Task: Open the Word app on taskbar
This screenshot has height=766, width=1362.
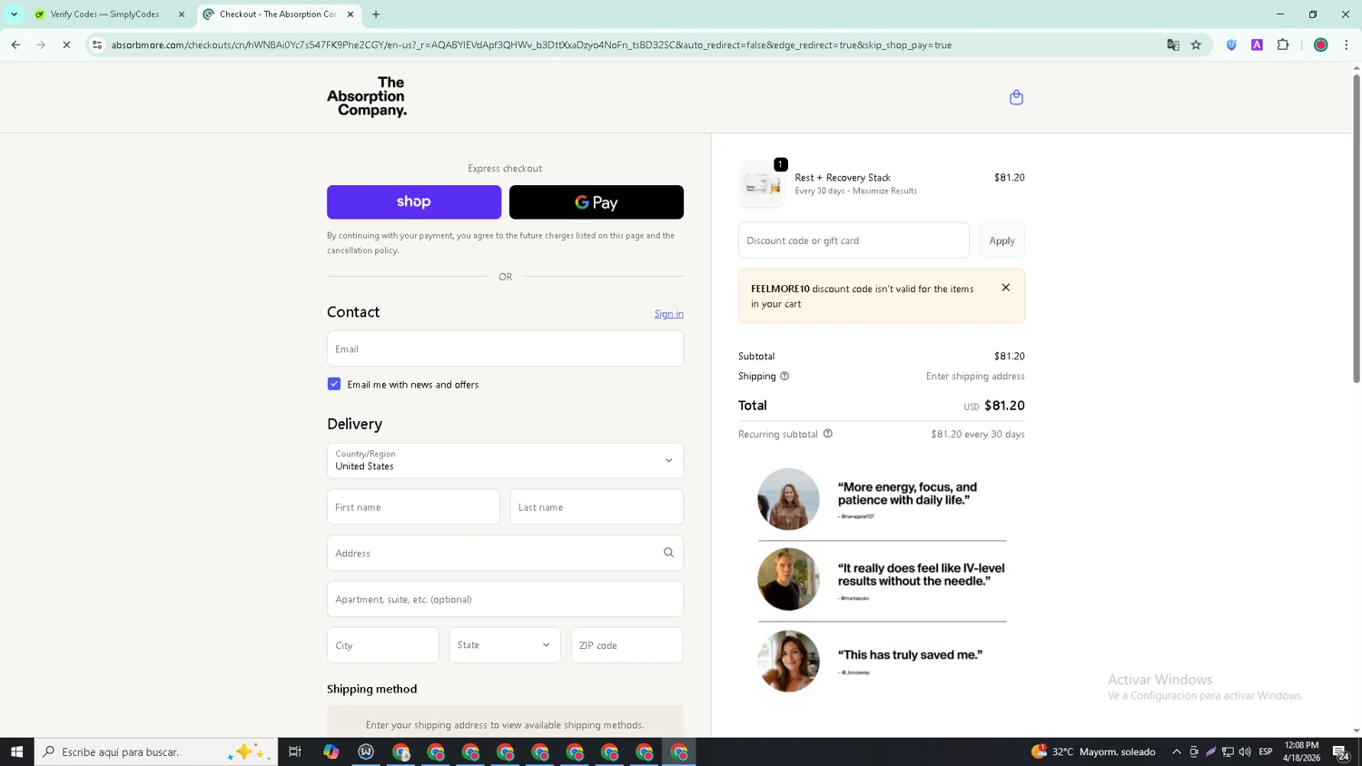Action: (366, 751)
